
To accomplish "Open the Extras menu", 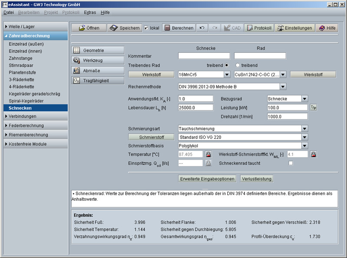I will tap(90, 12).
